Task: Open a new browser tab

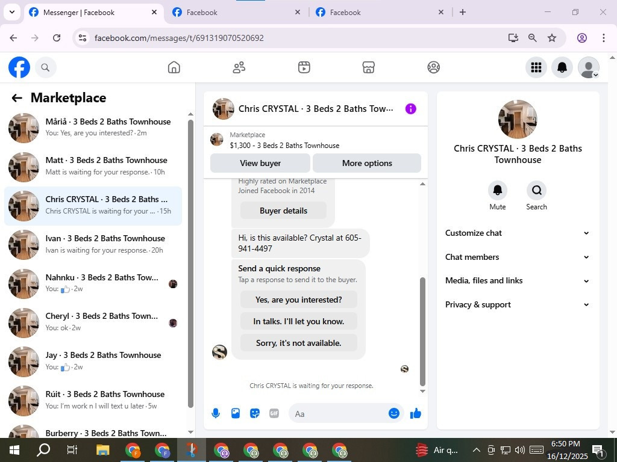Action: 463,12
